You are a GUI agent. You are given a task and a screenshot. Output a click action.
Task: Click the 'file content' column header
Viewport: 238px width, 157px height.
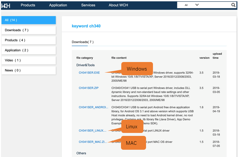pyautogui.click(x=119, y=58)
